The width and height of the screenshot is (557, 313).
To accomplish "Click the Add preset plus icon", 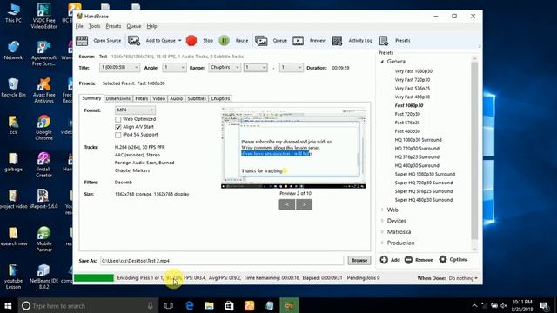I will click(384, 259).
